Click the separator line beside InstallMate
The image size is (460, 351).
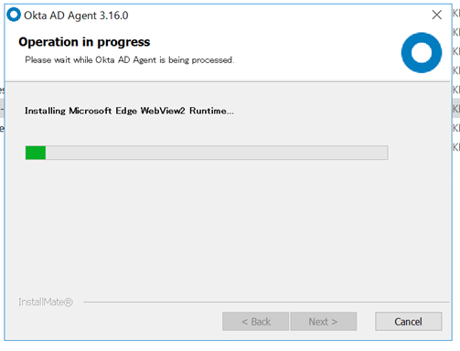click(266, 302)
